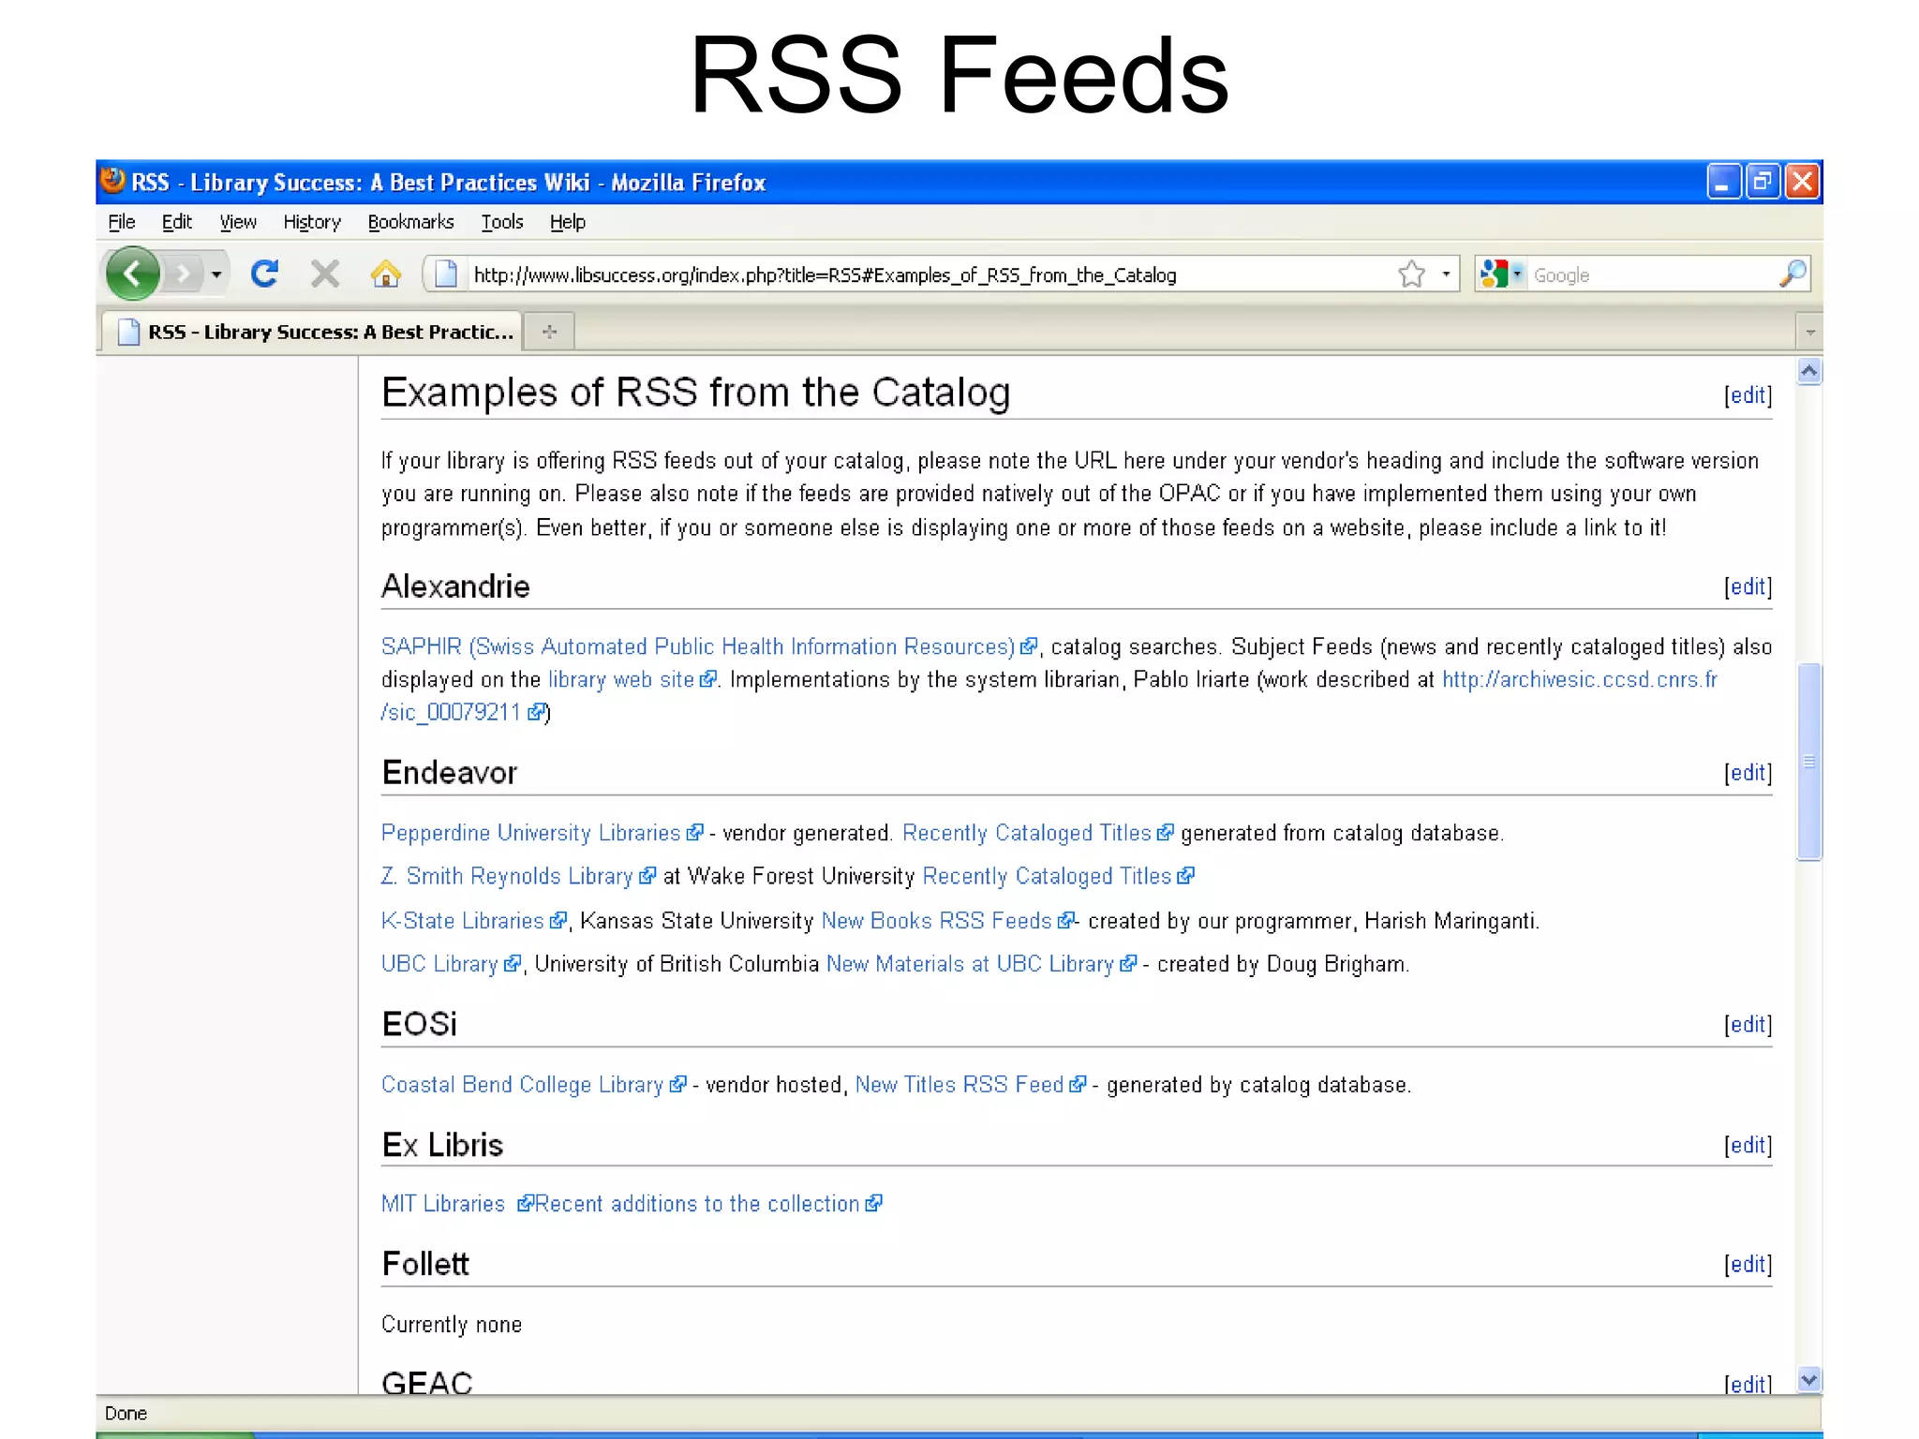The width and height of the screenshot is (1919, 1439).
Task: Go back using the green Back arrow
Action: (x=132, y=274)
